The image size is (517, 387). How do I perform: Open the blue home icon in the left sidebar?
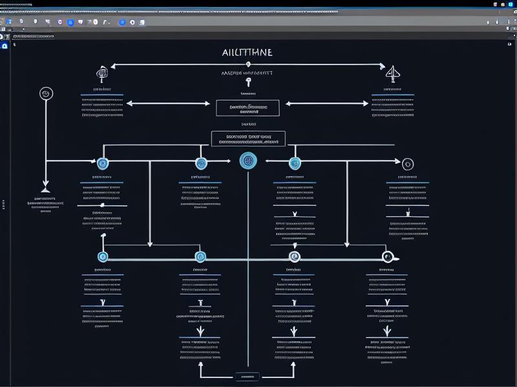point(5,46)
